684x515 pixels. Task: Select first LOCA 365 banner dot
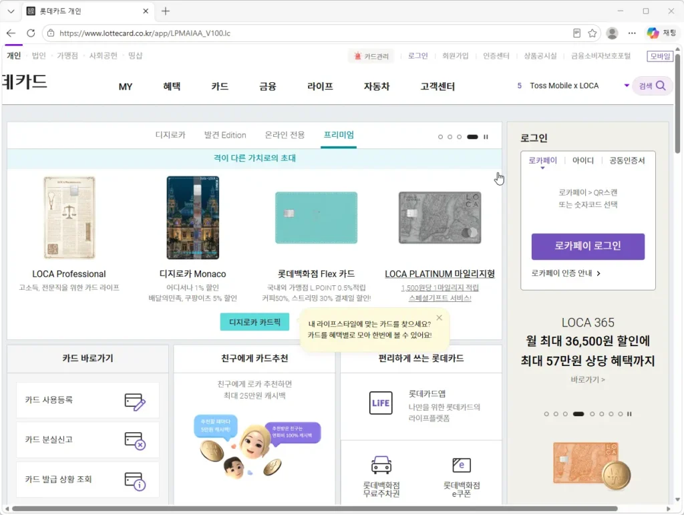546,414
